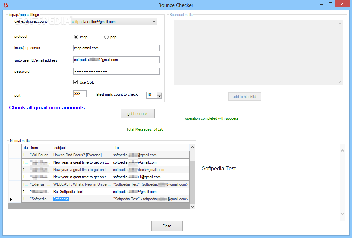
Task: Click the smtp user ID email field
Action: tap(117, 60)
